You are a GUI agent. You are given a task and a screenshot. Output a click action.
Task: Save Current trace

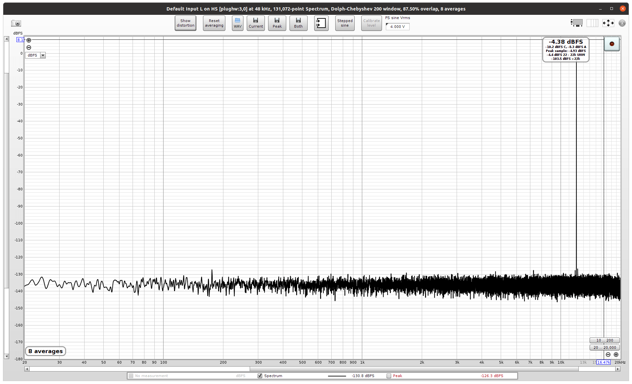click(x=256, y=23)
